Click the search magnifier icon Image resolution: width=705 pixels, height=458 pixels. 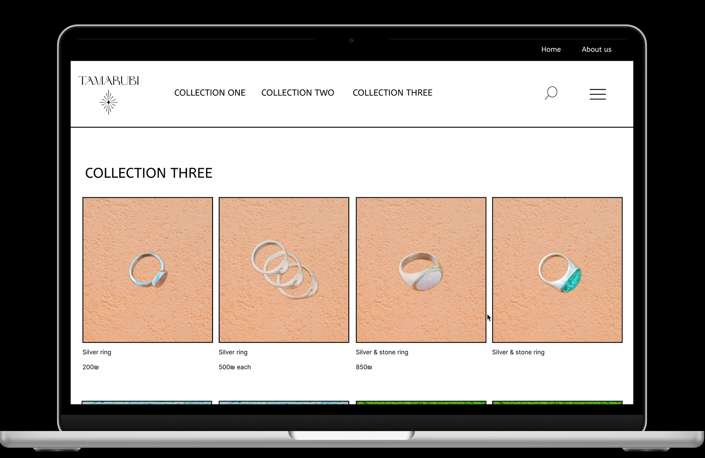click(551, 93)
